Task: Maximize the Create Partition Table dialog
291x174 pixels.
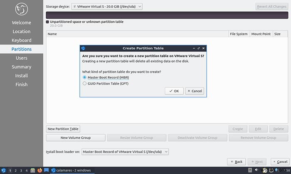Action: (x=199, y=48)
